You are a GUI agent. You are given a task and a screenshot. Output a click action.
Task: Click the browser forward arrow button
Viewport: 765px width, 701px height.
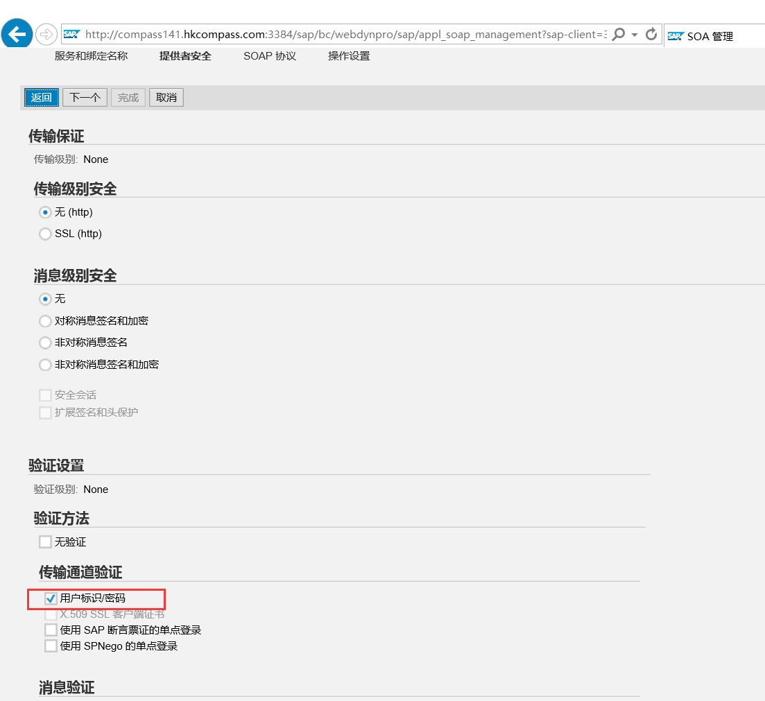click(x=46, y=34)
